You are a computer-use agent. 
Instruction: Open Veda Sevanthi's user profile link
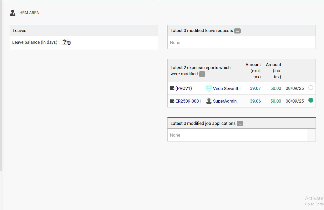click(227, 89)
